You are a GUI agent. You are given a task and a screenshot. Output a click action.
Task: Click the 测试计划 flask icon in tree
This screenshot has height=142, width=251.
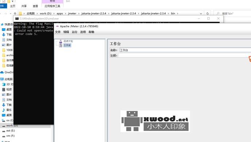pyautogui.click(x=61, y=42)
